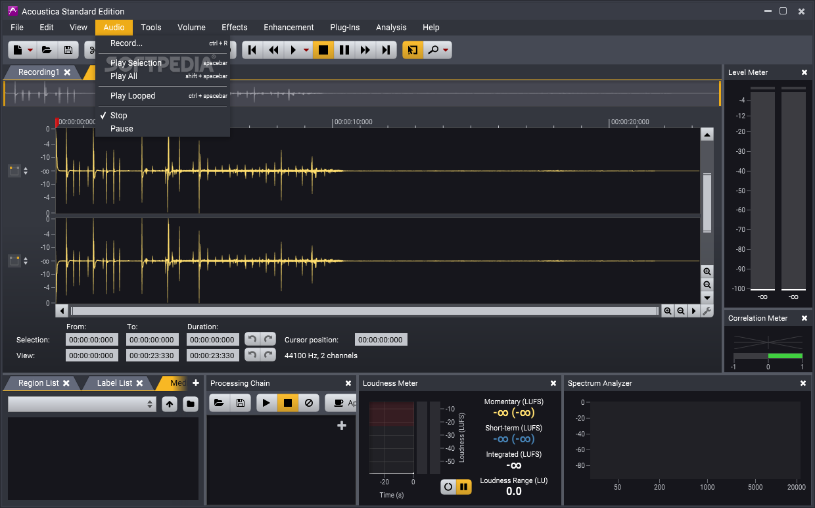The width and height of the screenshot is (815, 508).
Task: Close the Recording1 tab
Action: pos(67,72)
